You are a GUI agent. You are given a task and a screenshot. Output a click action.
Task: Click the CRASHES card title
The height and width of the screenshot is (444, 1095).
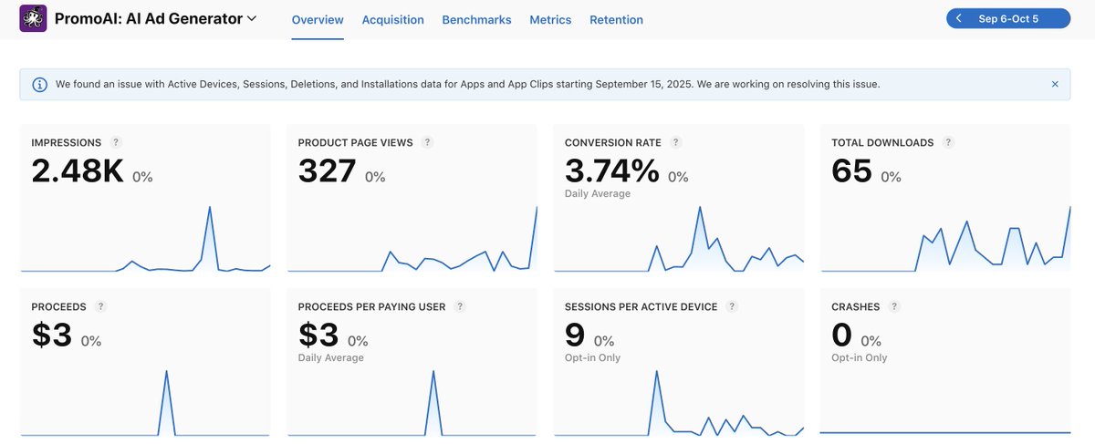[x=856, y=307]
